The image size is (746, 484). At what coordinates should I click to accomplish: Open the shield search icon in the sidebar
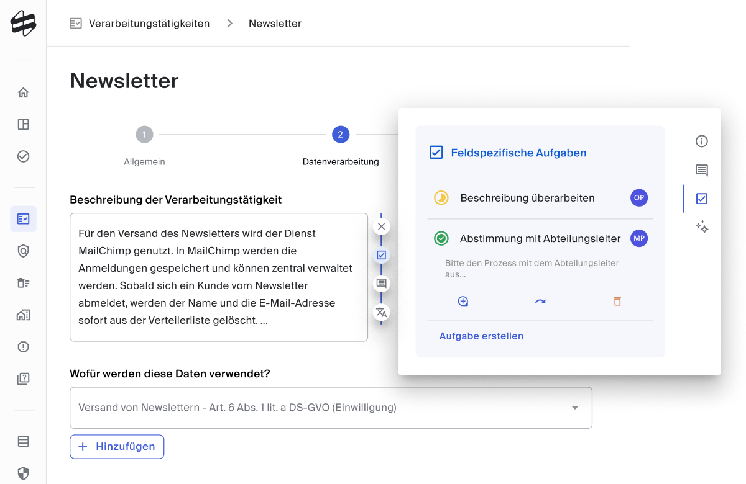pyautogui.click(x=23, y=251)
